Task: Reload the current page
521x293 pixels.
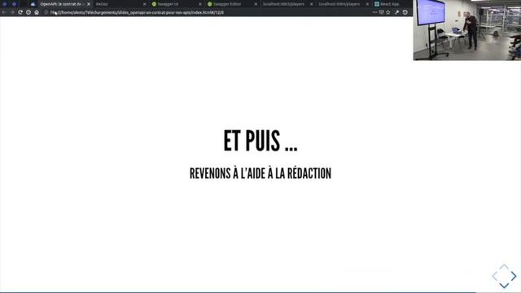Action: click(20, 12)
